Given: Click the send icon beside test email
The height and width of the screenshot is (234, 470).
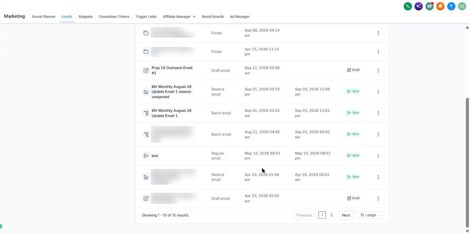Looking at the screenshot, I should tap(146, 156).
